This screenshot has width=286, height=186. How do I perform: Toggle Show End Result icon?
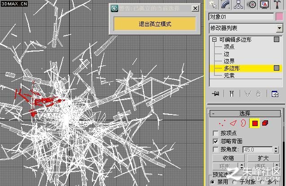click(232, 94)
